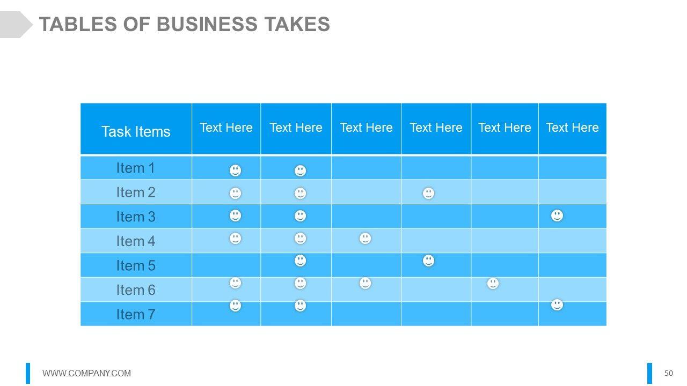Select the smiley in Item 4, third column

(x=365, y=238)
